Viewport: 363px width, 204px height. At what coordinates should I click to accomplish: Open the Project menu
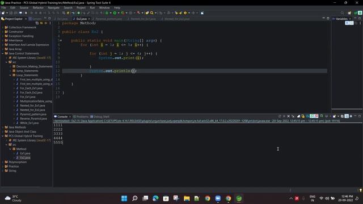(81, 7)
